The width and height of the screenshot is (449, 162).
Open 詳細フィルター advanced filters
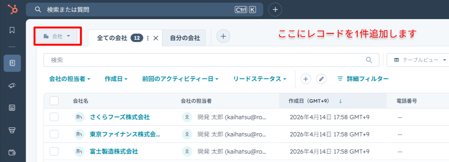click(x=363, y=79)
